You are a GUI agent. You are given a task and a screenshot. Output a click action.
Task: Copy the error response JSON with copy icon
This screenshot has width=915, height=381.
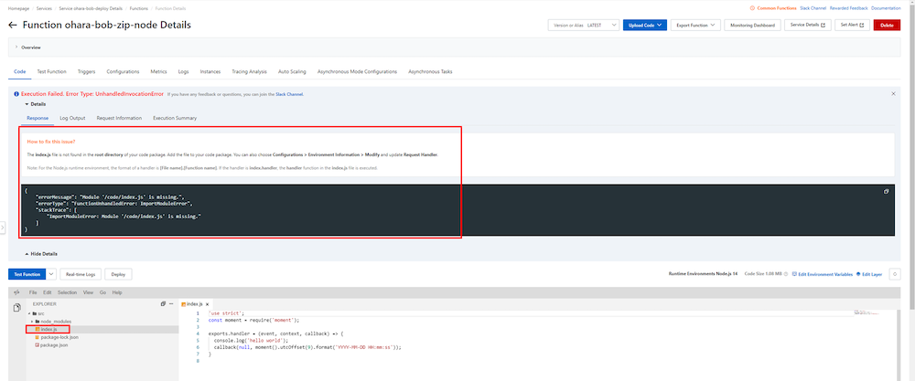click(886, 191)
